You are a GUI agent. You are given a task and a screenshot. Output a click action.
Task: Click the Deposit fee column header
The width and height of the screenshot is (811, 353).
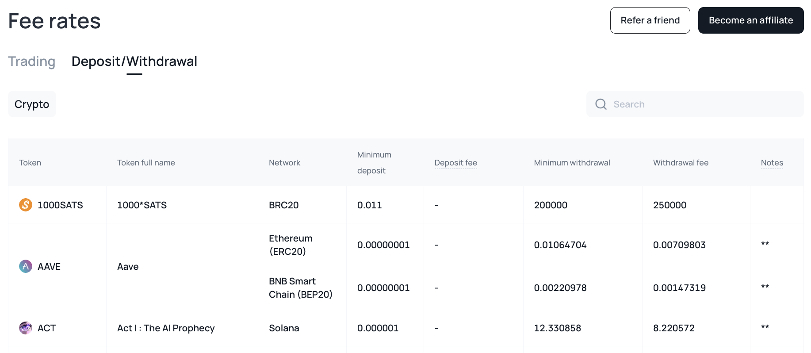tap(455, 163)
